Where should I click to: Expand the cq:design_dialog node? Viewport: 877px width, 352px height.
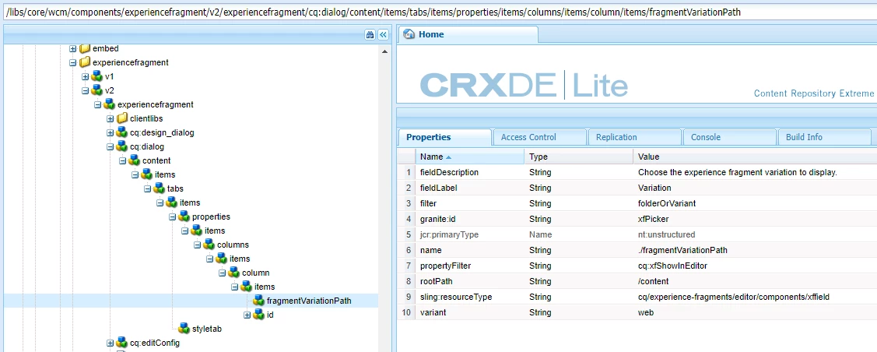(111, 132)
